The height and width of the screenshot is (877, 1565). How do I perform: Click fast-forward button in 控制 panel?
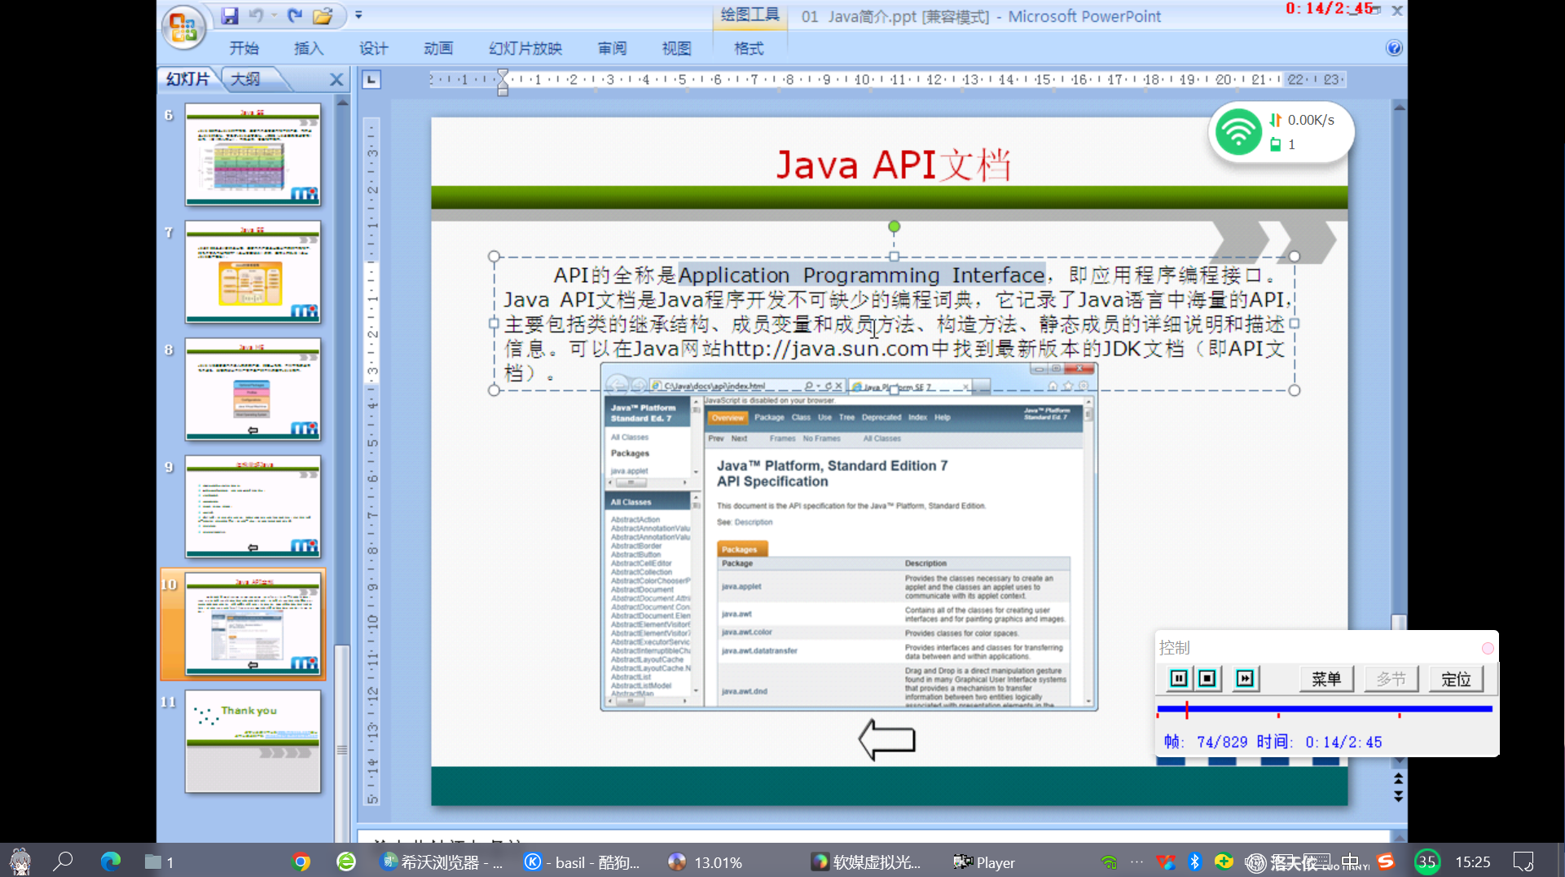[1245, 678]
